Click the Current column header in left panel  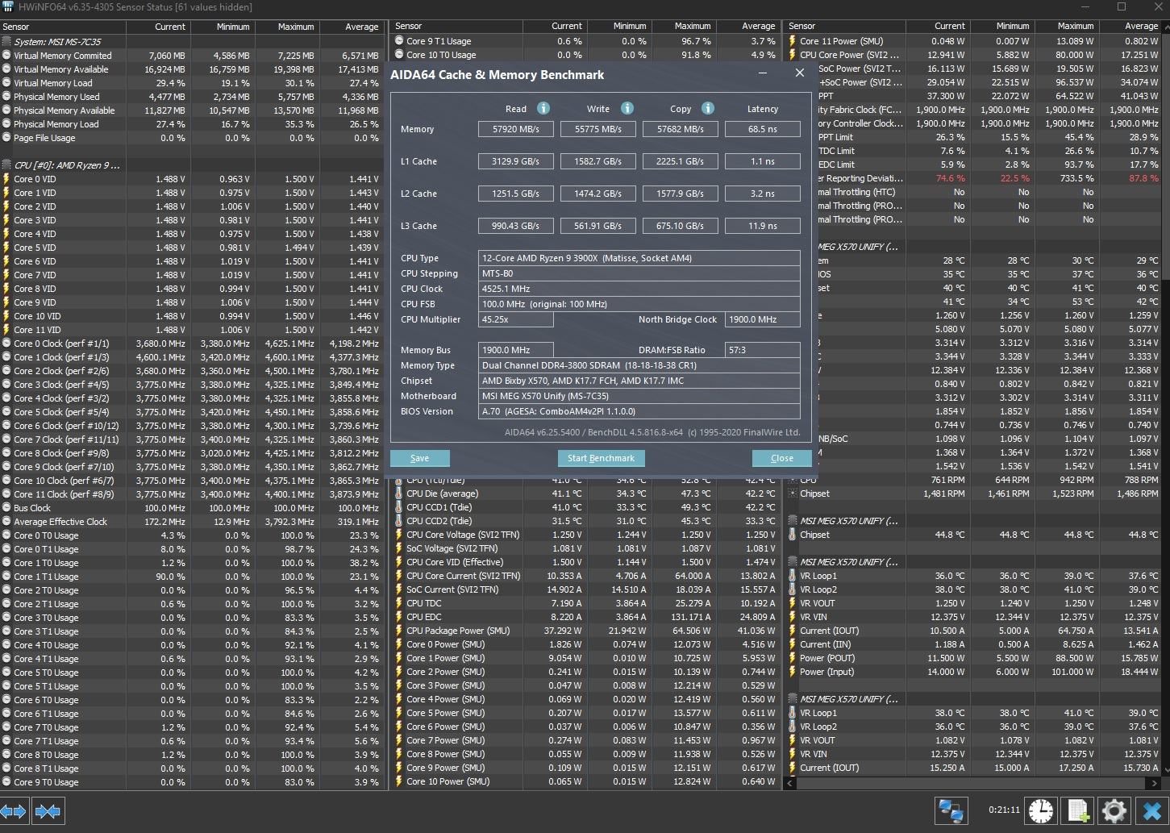point(160,27)
